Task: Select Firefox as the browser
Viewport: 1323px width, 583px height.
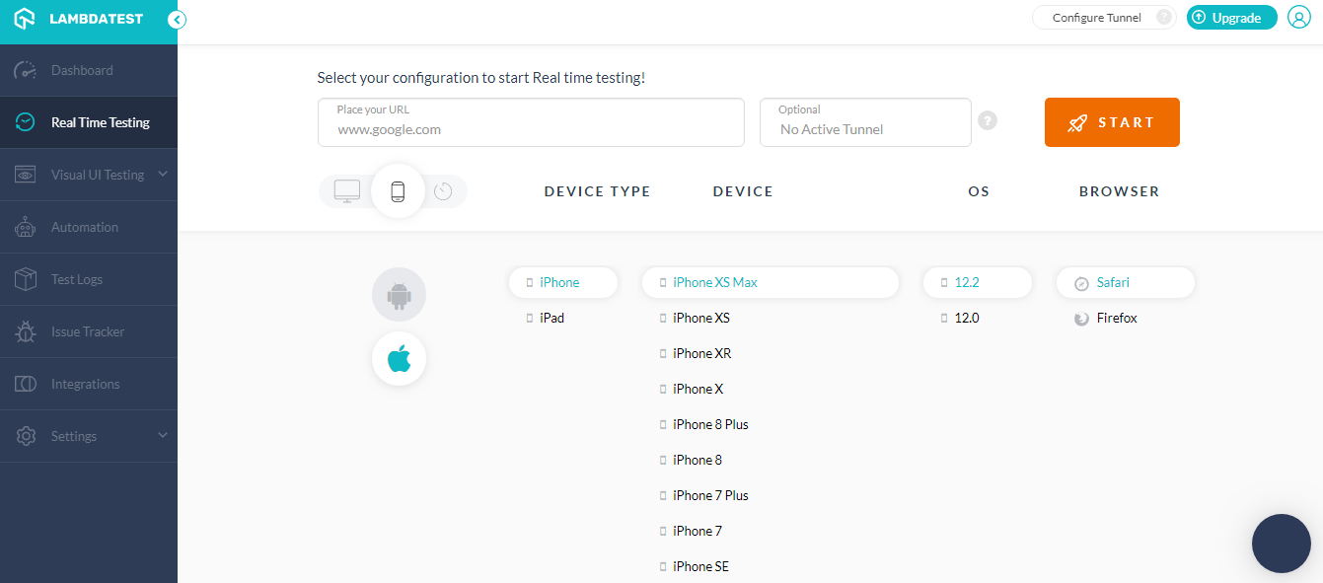Action: click(1116, 318)
